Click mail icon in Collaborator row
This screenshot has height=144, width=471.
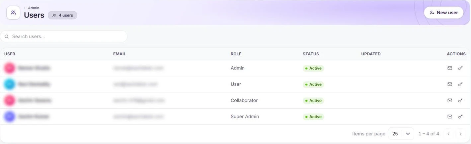tap(450, 100)
